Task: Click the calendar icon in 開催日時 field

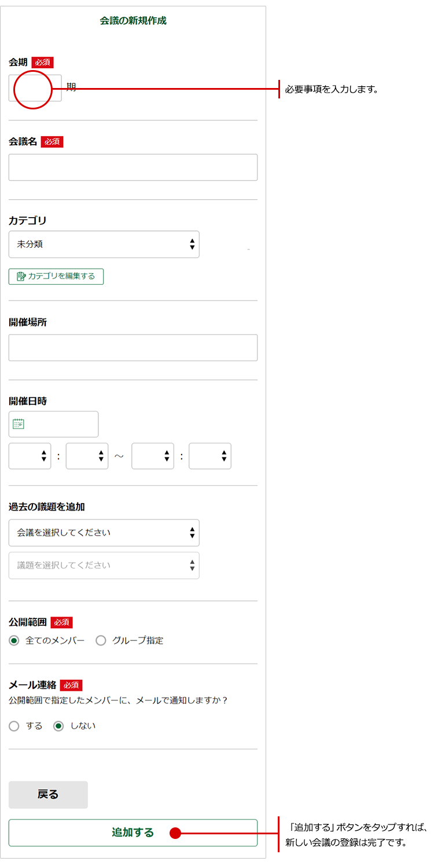Action: [19, 424]
